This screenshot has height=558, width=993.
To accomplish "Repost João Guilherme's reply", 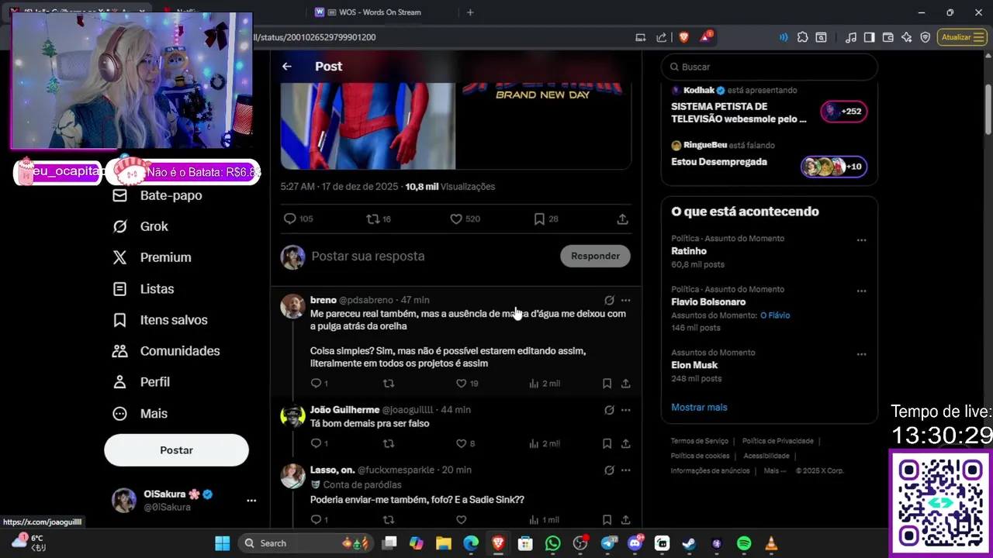I will click(x=389, y=444).
